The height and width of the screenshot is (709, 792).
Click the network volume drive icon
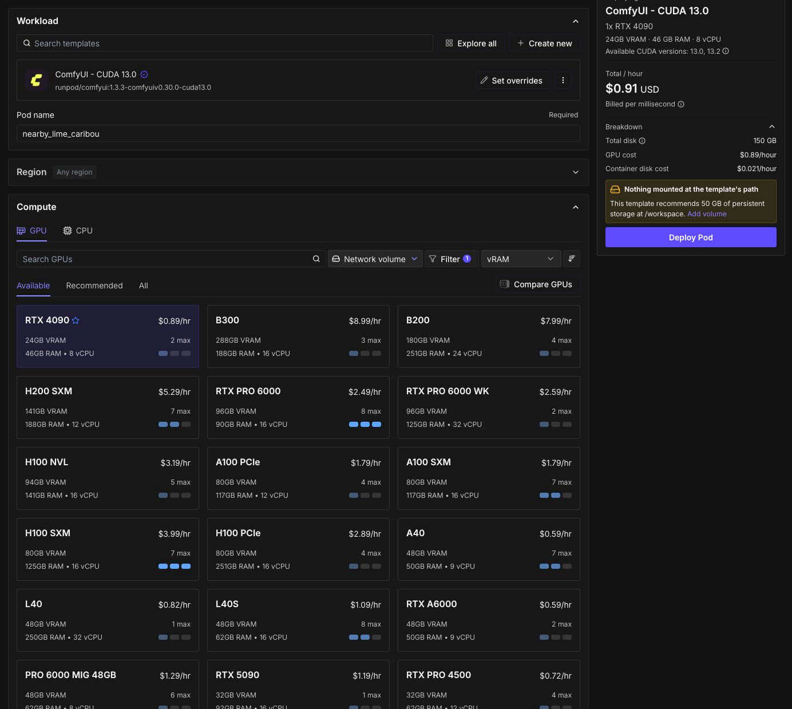coord(336,259)
